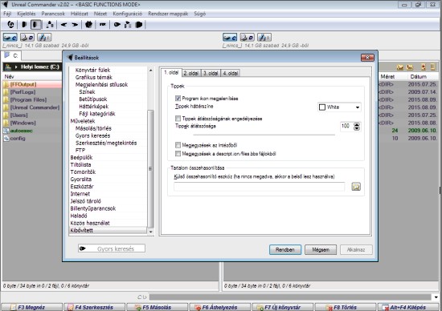
Task: Click the 'rrr' multi-rename toolbar icon
Action: [x=103, y=25]
